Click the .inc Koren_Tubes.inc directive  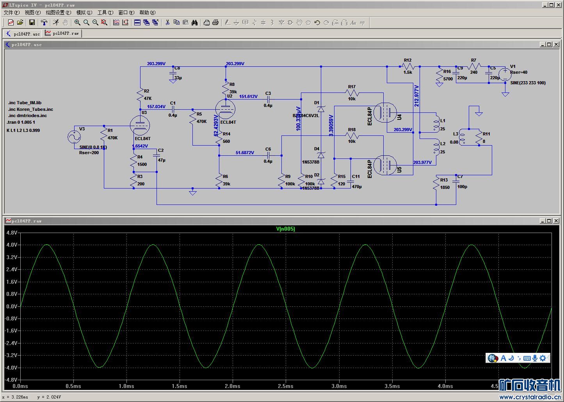[x=31, y=109]
